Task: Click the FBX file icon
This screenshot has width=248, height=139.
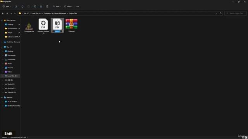Action: [x=57, y=24]
